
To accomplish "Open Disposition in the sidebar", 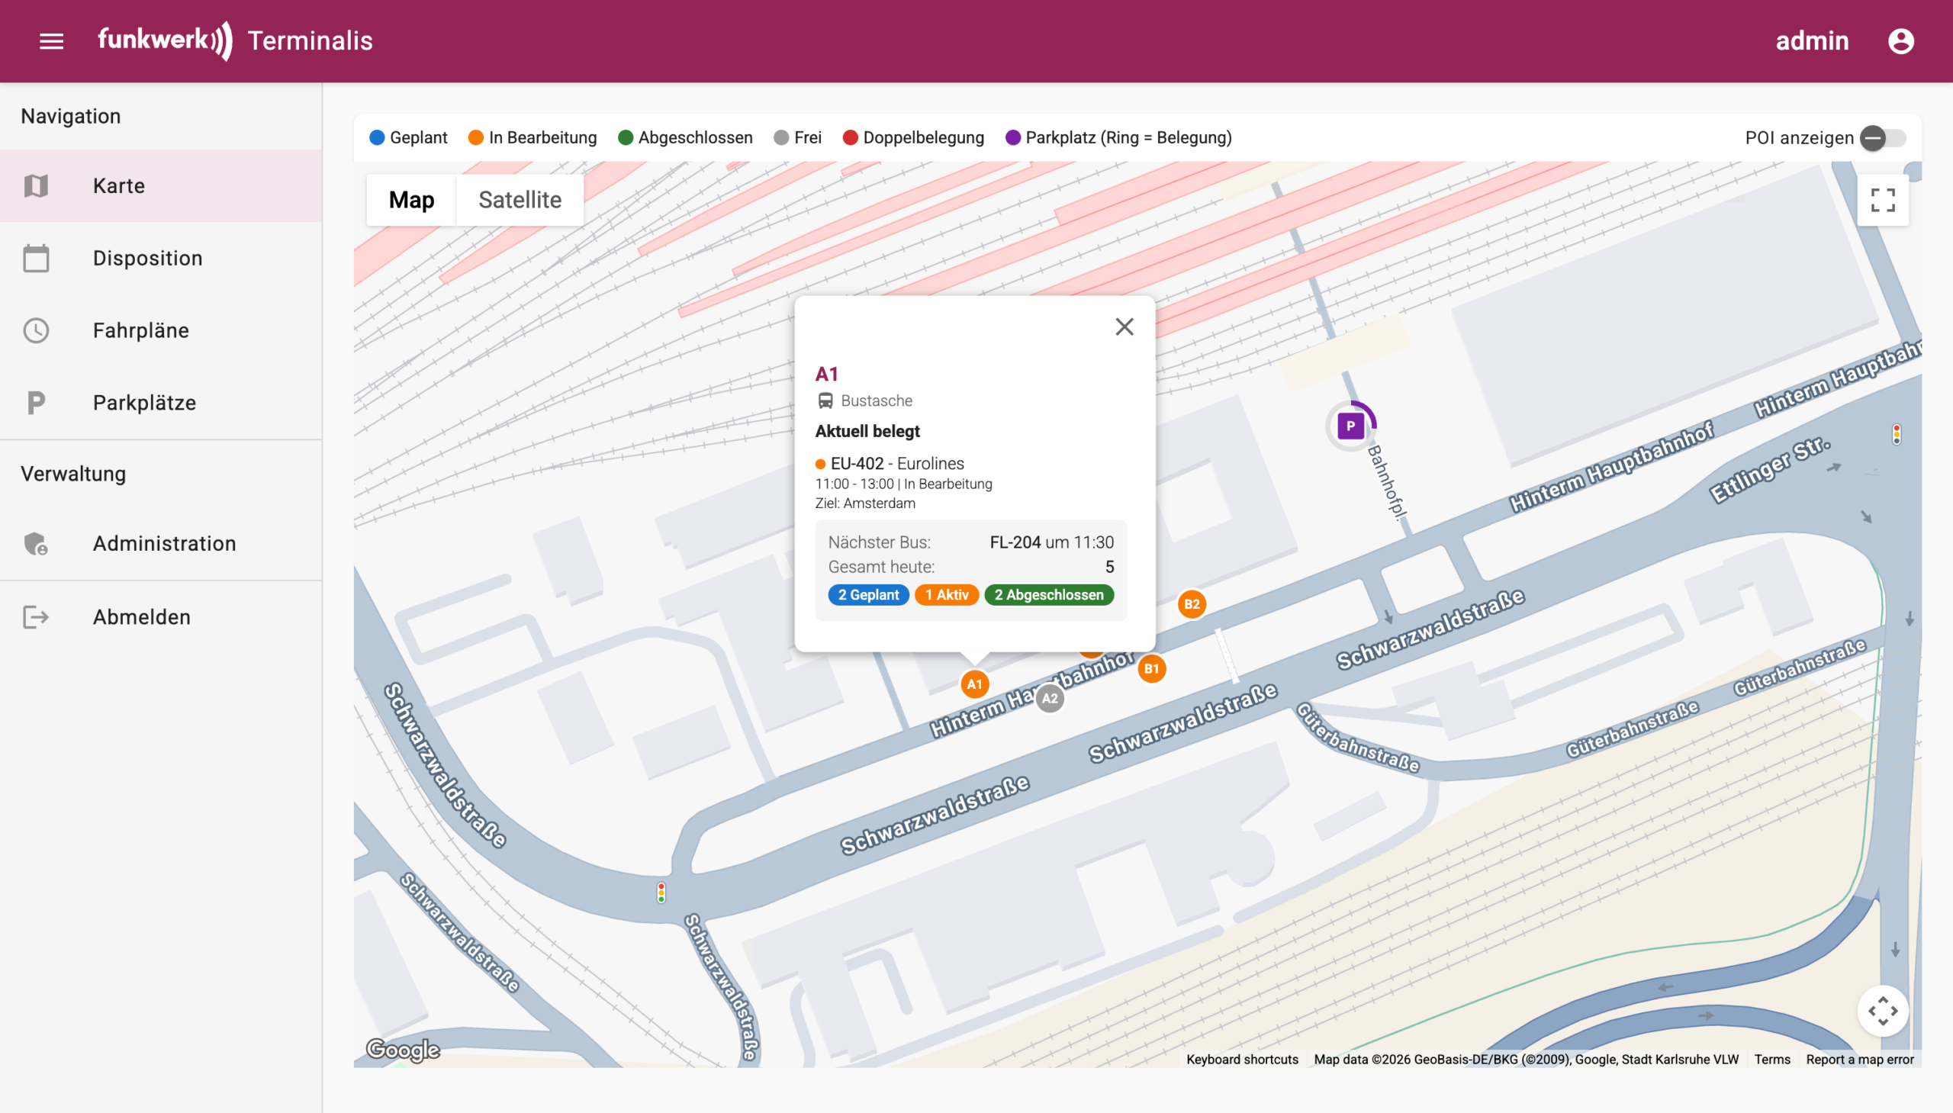I will (x=147, y=259).
